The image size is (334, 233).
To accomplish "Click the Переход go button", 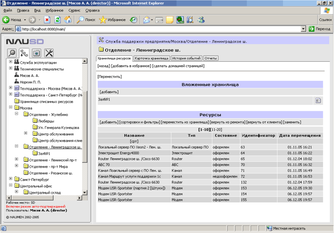I will click(320, 29).
